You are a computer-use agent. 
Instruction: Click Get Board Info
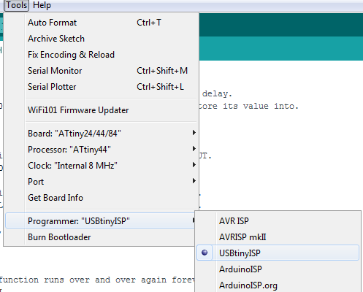click(101, 198)
